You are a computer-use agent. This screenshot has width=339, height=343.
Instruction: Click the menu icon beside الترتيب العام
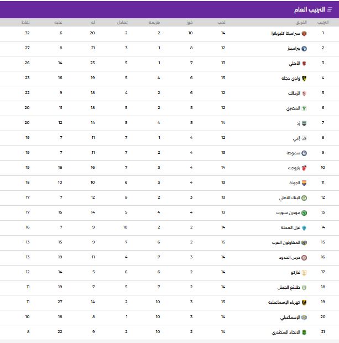[330, 9]
